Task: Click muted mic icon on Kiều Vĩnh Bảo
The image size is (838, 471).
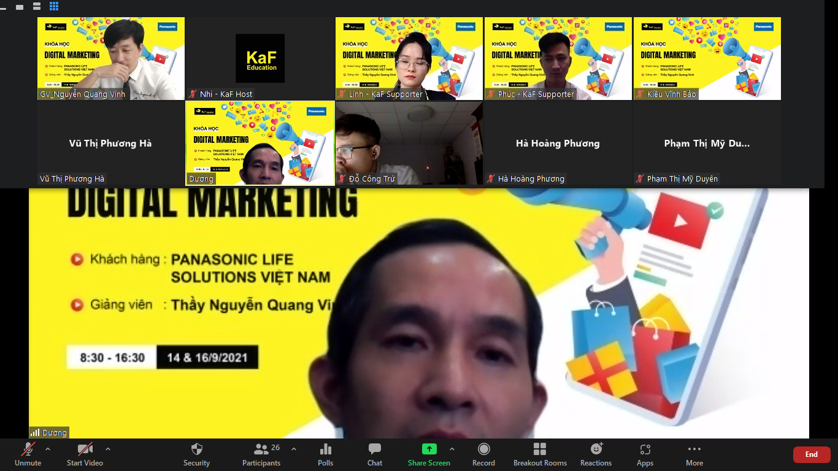Action: (640, 94)
